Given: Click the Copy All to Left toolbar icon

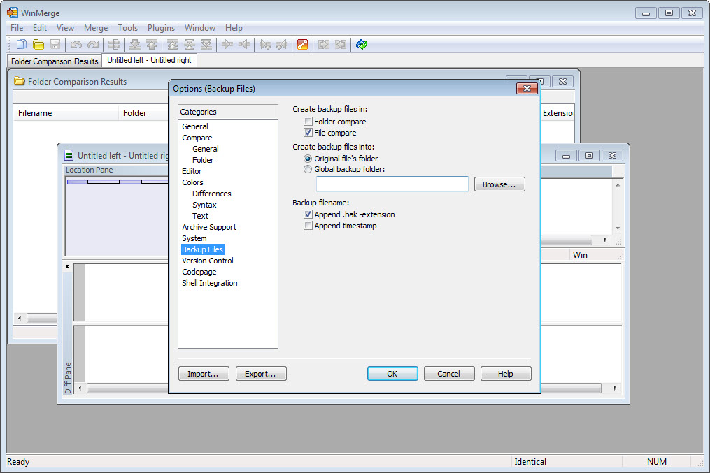Looking at the screenshot, I should tap(341, 44).
